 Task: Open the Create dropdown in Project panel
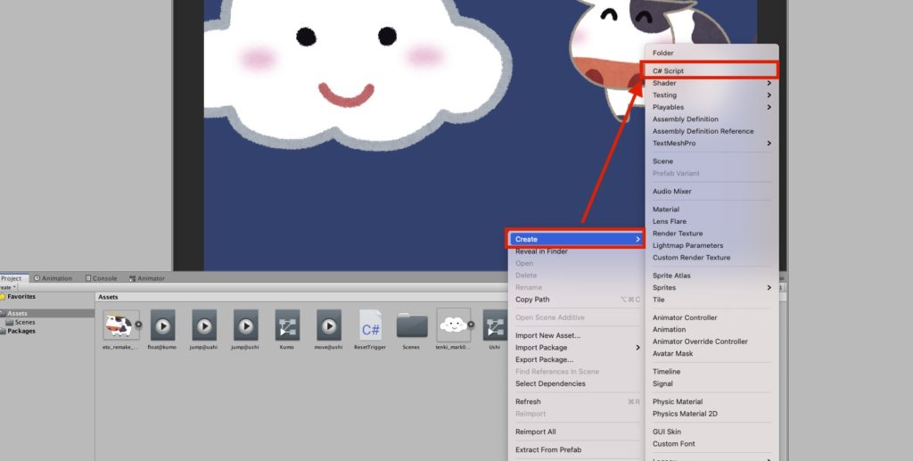7,287
